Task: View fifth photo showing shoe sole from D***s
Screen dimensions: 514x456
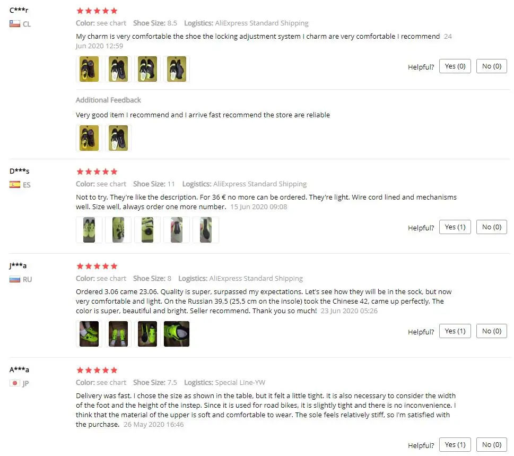Action: tap(205, 230)
